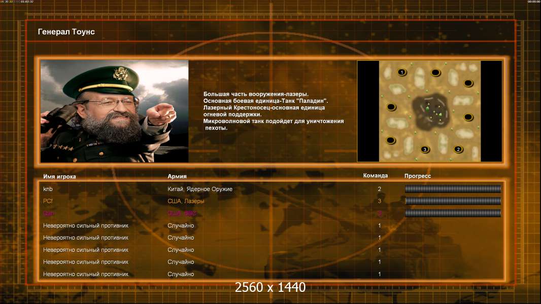Viewport: 541px width, 304px height.
Task: Click knb's loading progress bar
Action: tap(453, 188)
